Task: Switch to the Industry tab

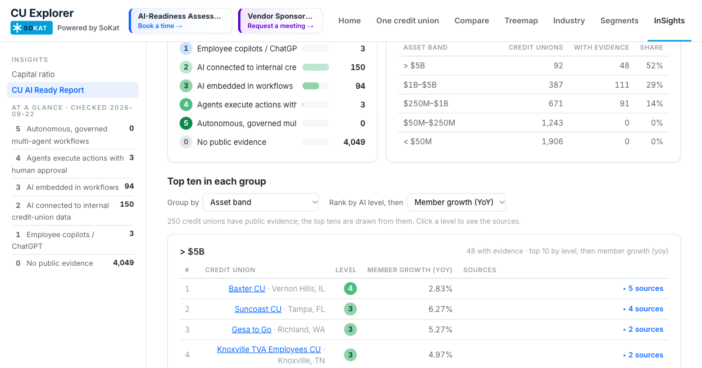Action: (569, 20)
